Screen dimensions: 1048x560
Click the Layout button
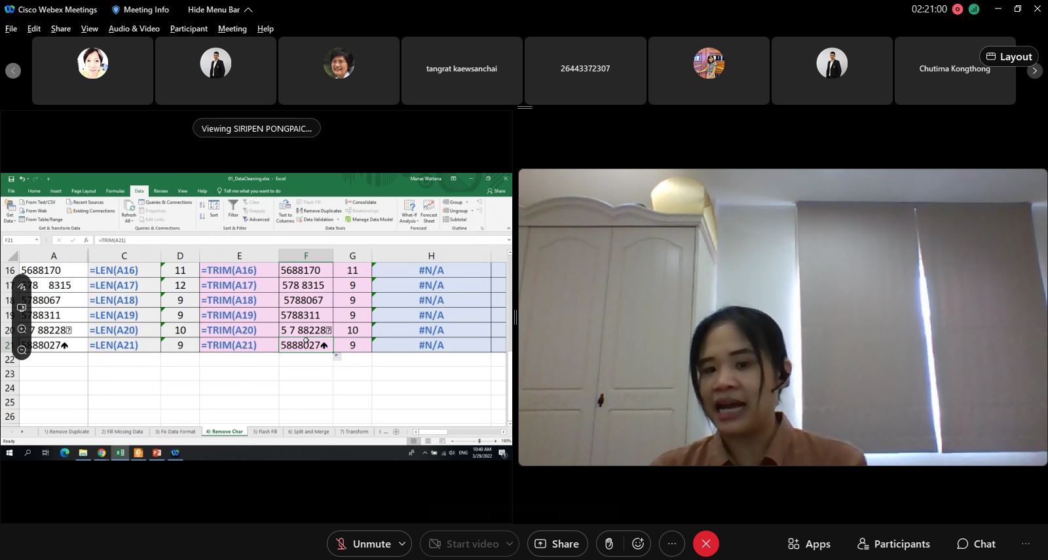coord(1009,56)
